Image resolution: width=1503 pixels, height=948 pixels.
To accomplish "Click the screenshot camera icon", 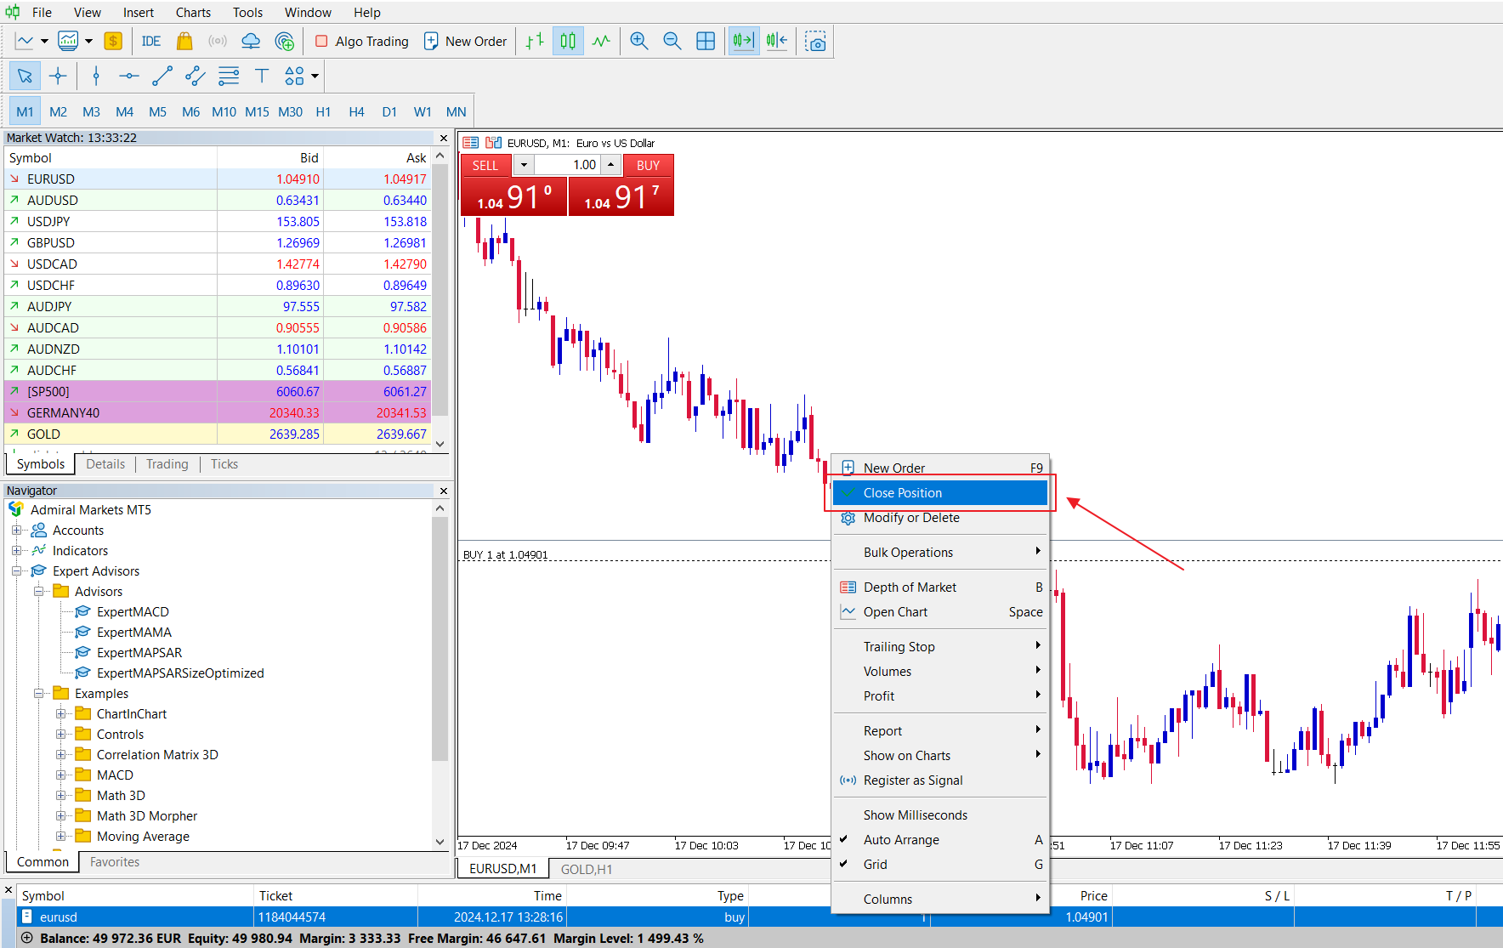I will click(x=816, y=41).
